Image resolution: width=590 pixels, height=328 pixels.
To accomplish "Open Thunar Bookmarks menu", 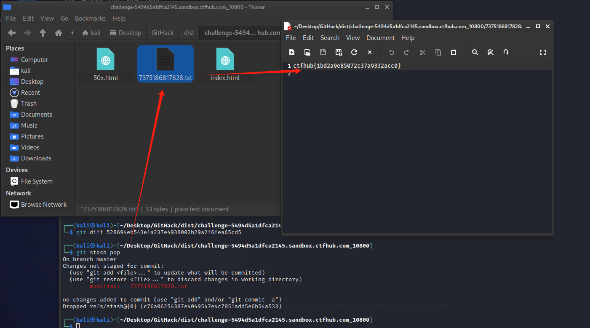I will (90, 19).
